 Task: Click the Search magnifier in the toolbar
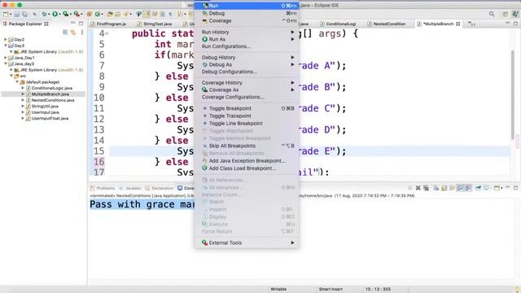pyautogui.click(x=492, y=14)
